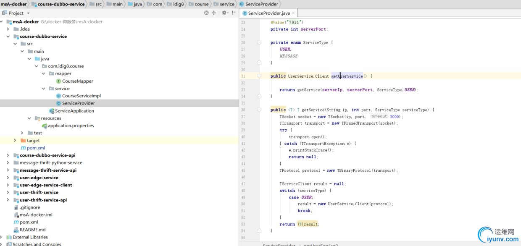Image resolution: width=521 pixels, height=246 pixels.
Task: Click the ServiceProvider class icon in project tree
Action: click(x=58, y=103)
